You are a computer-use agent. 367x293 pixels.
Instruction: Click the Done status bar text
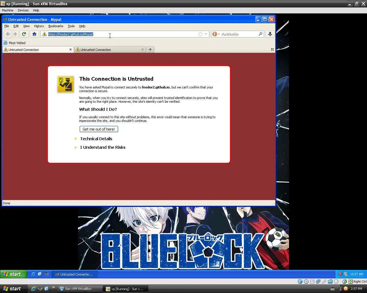coord(6,203)
